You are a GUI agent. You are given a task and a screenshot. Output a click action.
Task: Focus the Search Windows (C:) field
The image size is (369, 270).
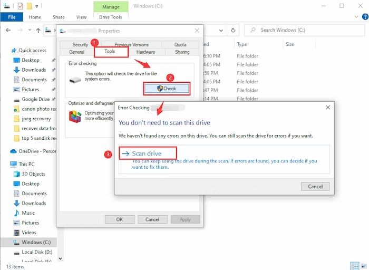click(304, 30)
